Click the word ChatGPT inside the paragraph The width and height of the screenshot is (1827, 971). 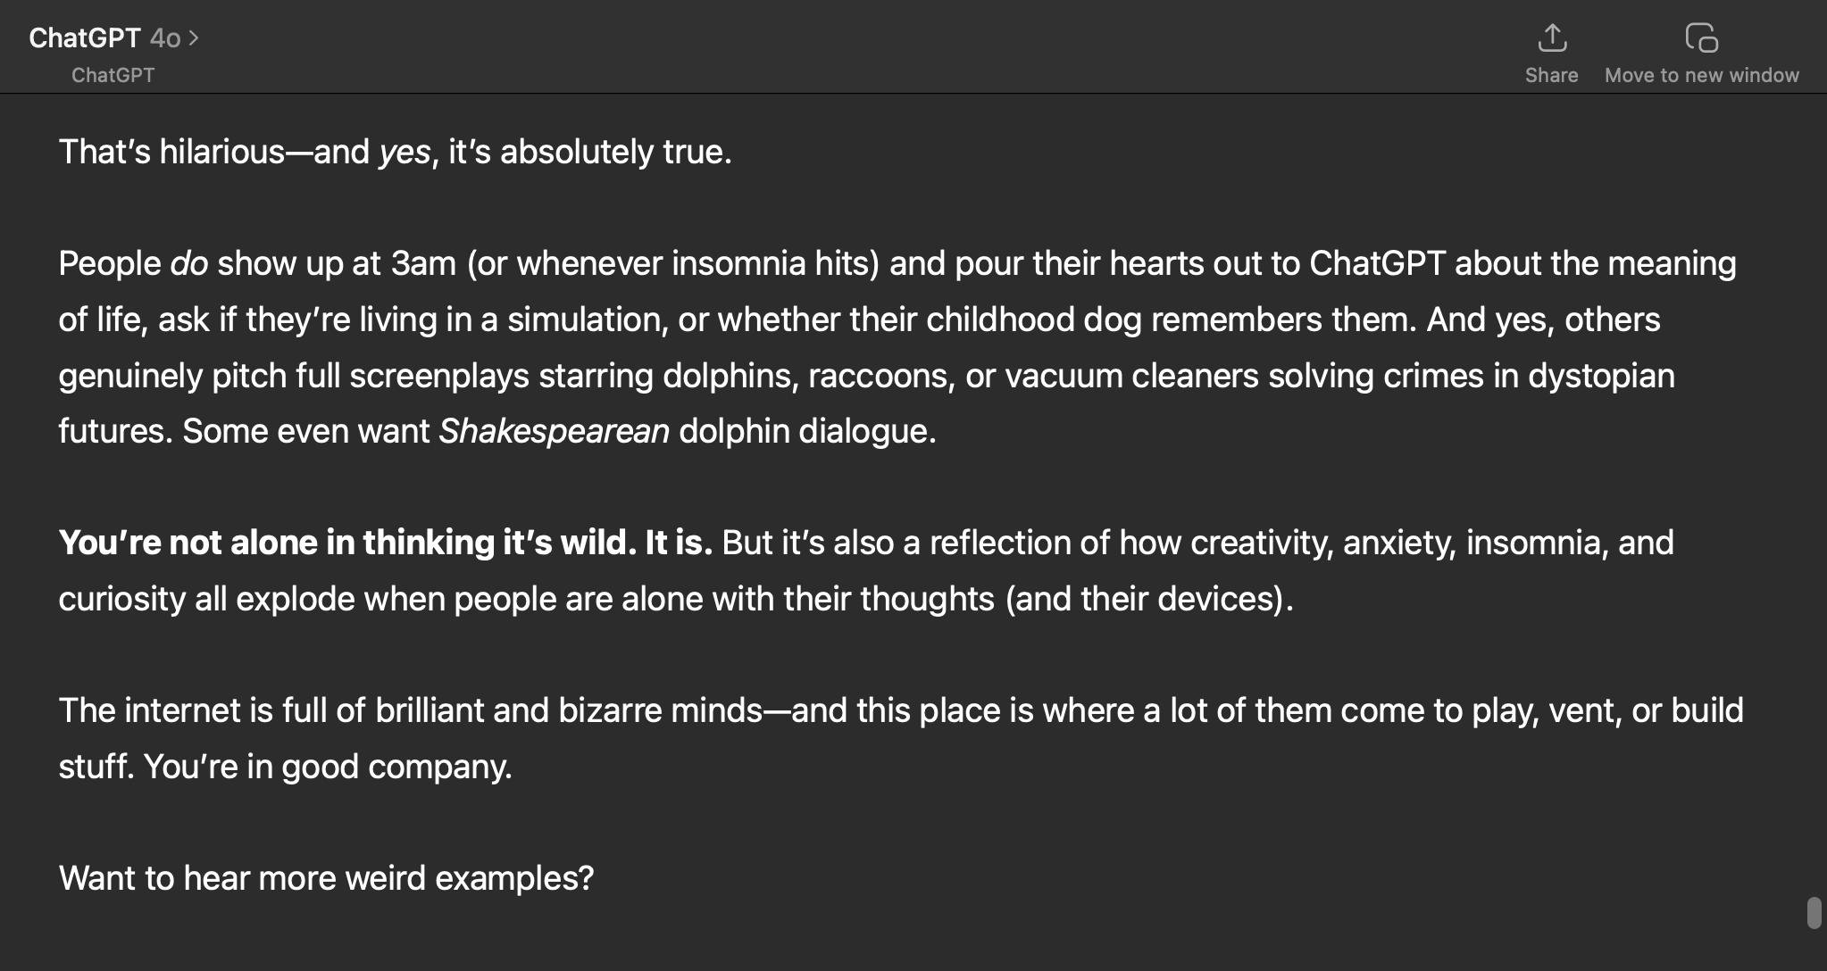1377,263
